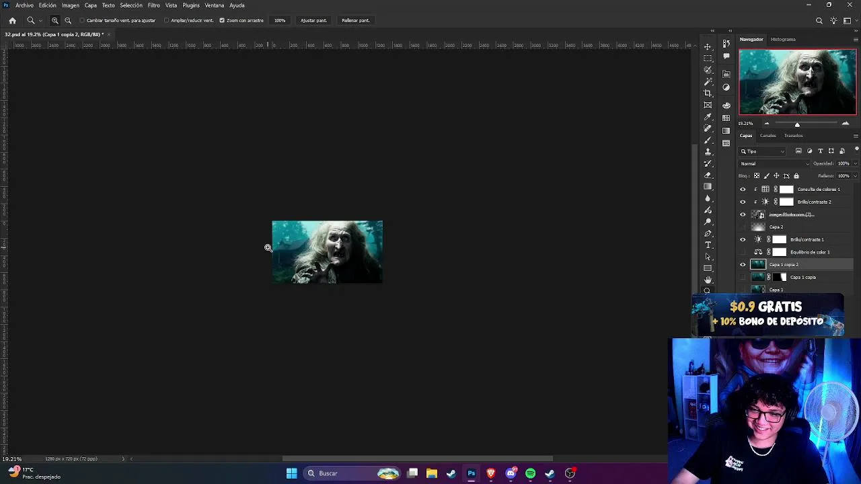Show the 'Equilibrio de color 1' layer
The width and height of the screenshot is (861, 484).
[x=743, y=252]
